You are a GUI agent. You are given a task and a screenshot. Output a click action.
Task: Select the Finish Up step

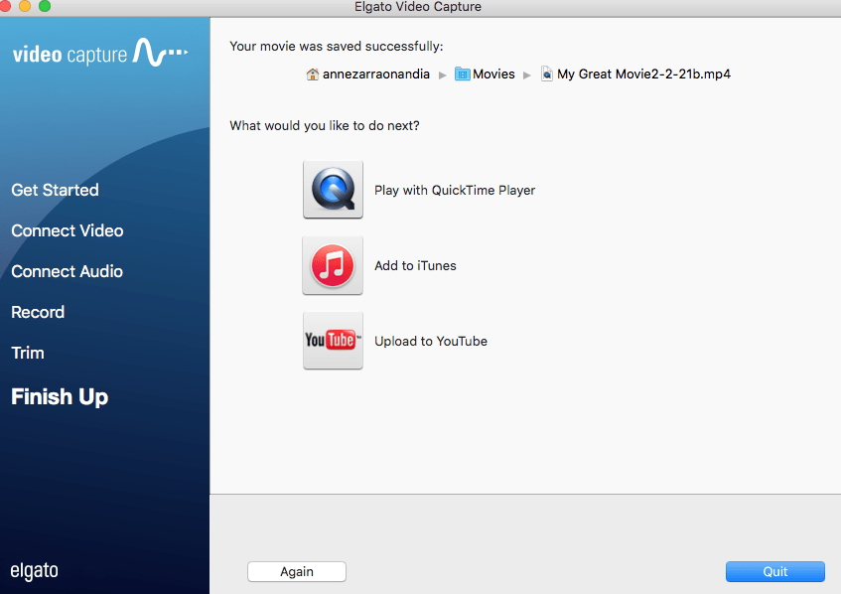tap(60, 397)
